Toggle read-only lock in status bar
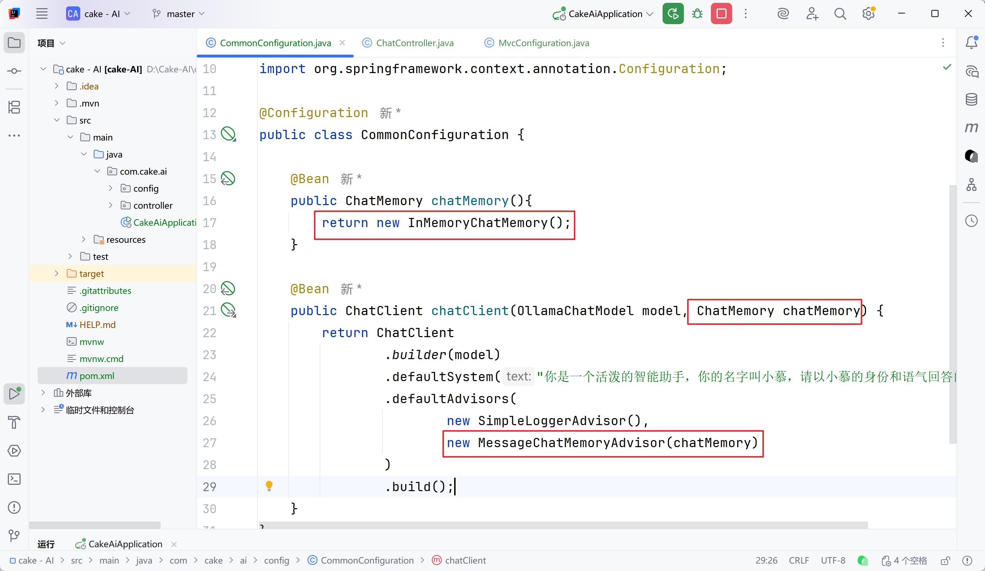 (945, 560)
